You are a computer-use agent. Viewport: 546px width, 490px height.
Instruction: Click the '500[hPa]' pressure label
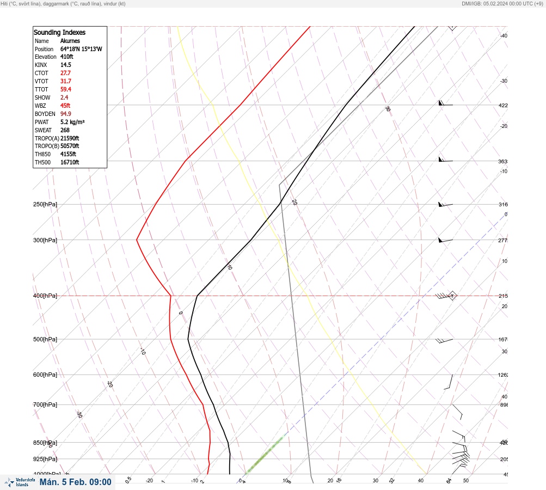click(x=45, y=339)
